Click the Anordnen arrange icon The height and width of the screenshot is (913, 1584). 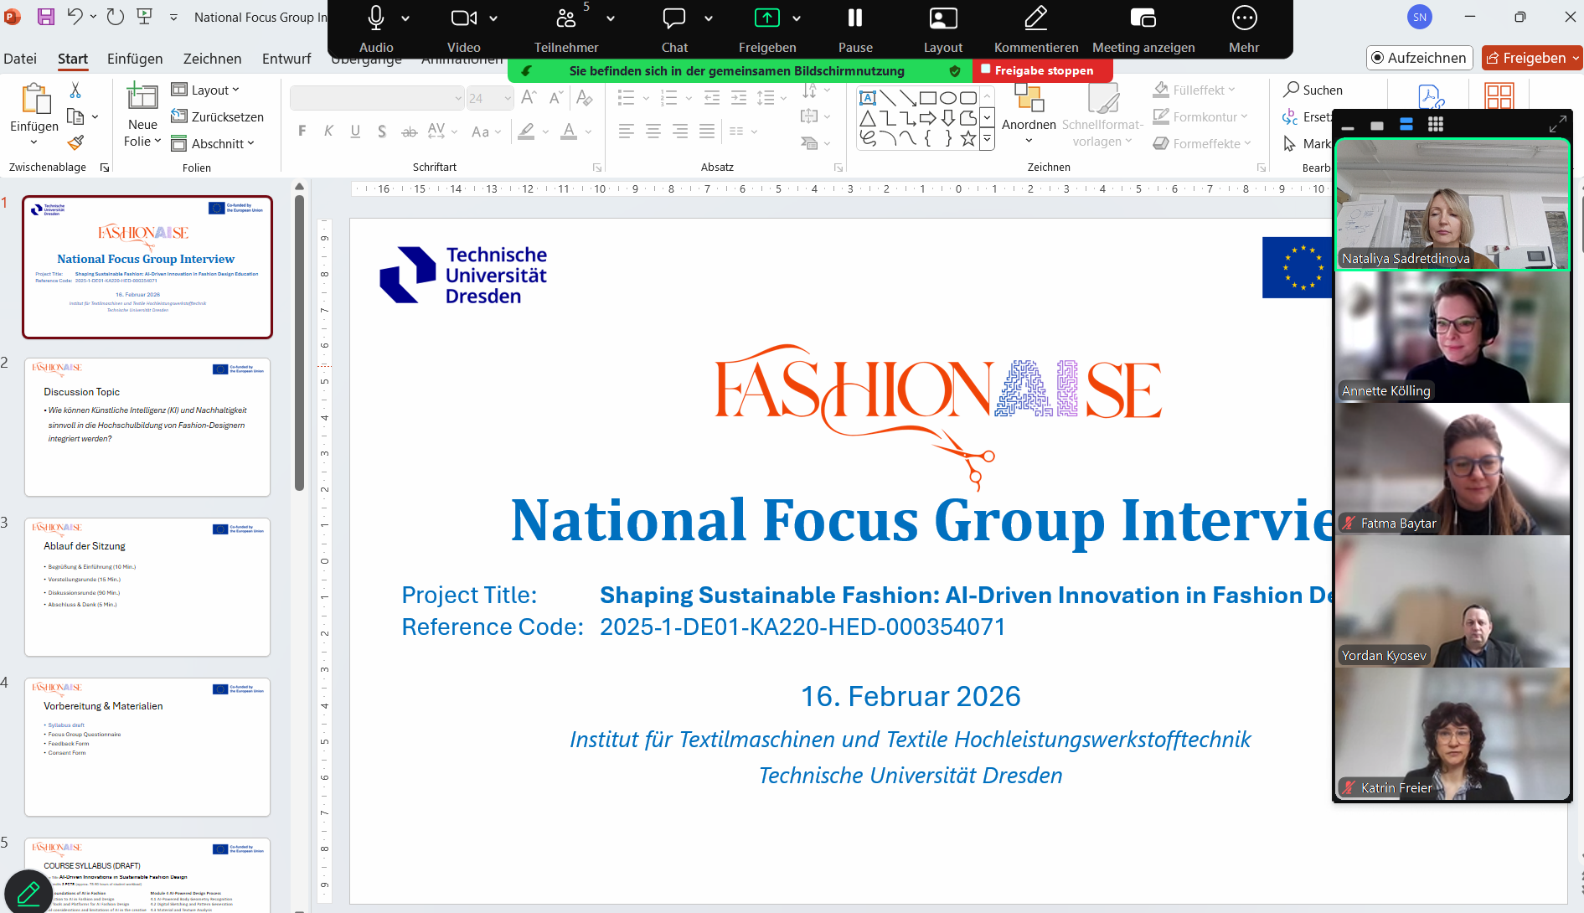click(1029, 98)
